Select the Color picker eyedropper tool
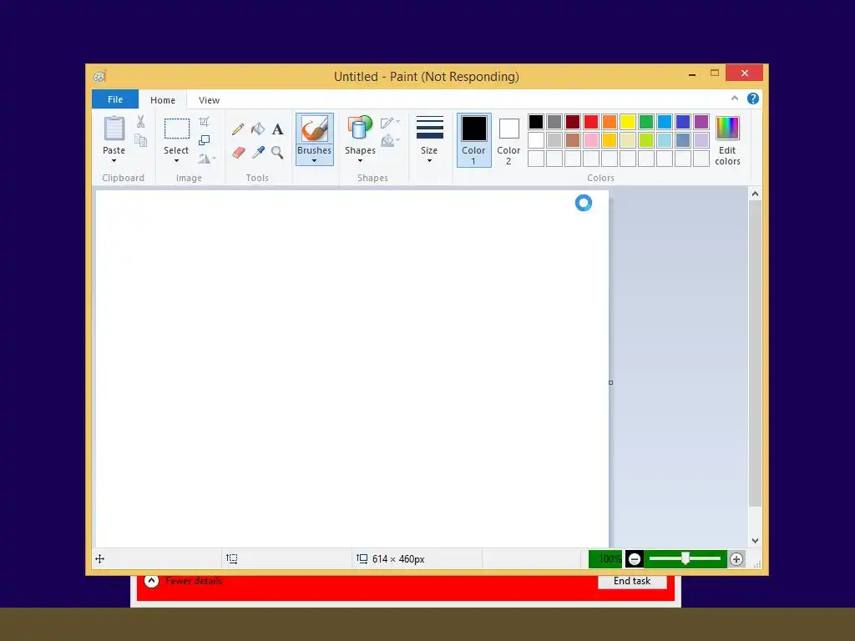Screen dimensions: 855x641 [x=258, y=152]
